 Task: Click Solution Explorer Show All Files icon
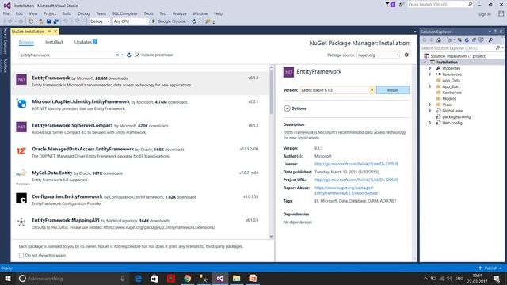tap(481, 40)
